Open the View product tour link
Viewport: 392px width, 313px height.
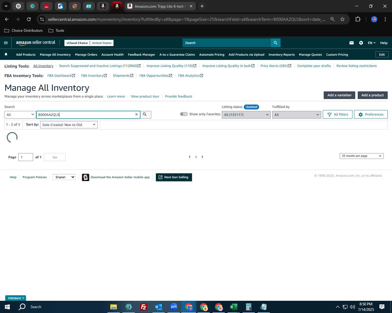(145, 96)
